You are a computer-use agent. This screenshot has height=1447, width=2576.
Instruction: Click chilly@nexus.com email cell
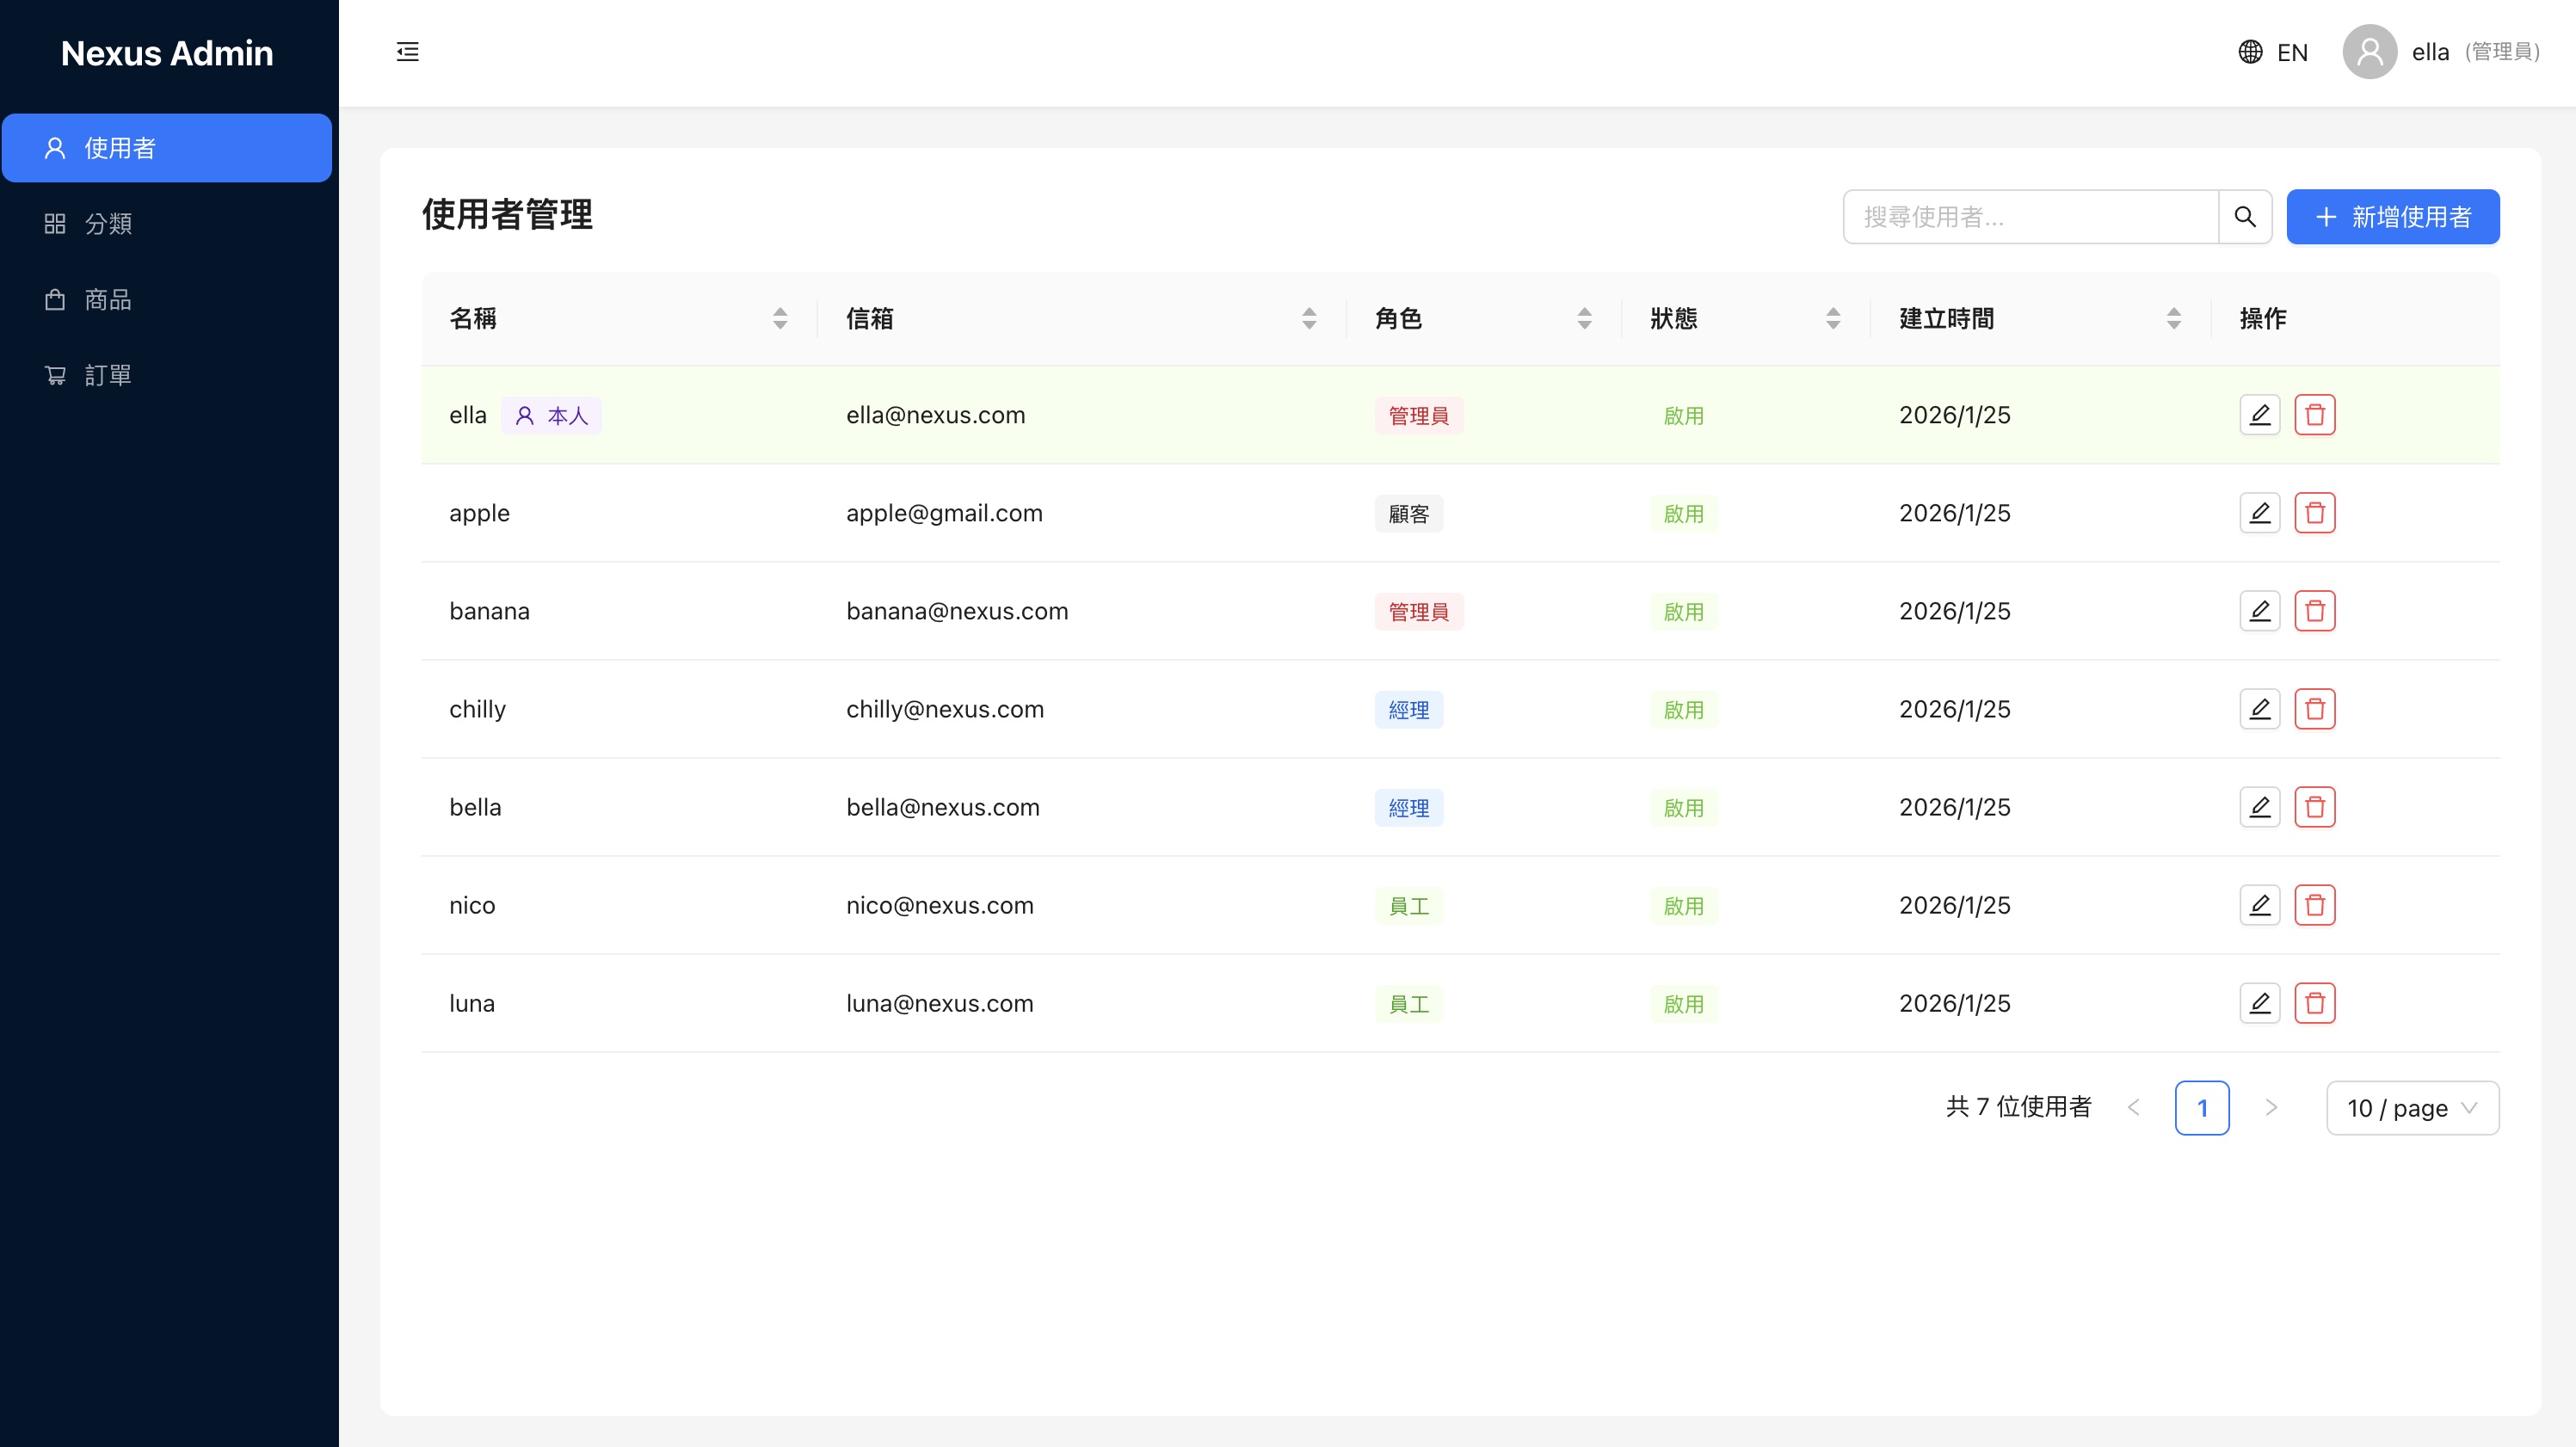point(945,709)
